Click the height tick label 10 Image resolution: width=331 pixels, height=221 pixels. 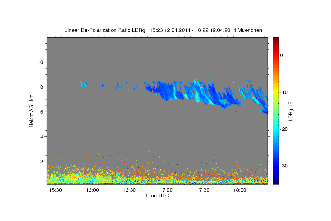(x=40, y=62)
